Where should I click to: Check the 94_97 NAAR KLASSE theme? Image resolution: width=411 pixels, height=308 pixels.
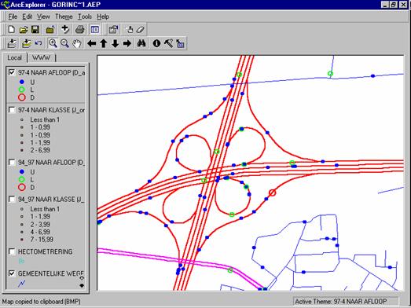click(12, 200)
